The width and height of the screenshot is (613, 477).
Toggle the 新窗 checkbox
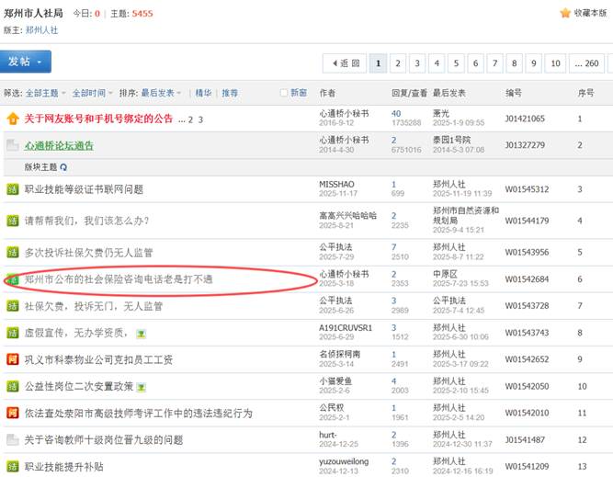tap(284, 93)
